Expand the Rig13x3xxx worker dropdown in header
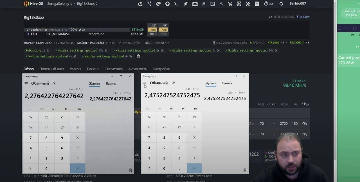 coord(87,4)
